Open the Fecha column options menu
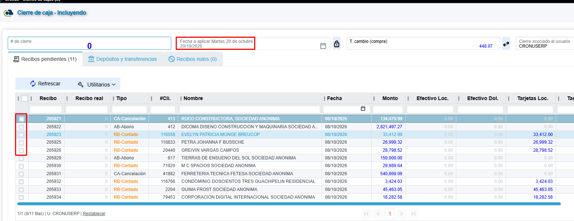The width and height of the screenshot is (574, 221). point(324,98)
